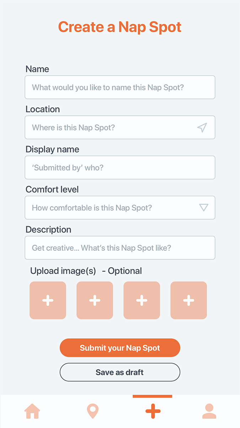Screen dimensions: 240x428
Task: Tap the location arrow icon in Location field
Action: tap(202, 128)
